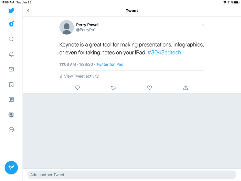Expand the tweet options caret
The image size is (241, 181).
click(203, 25)
